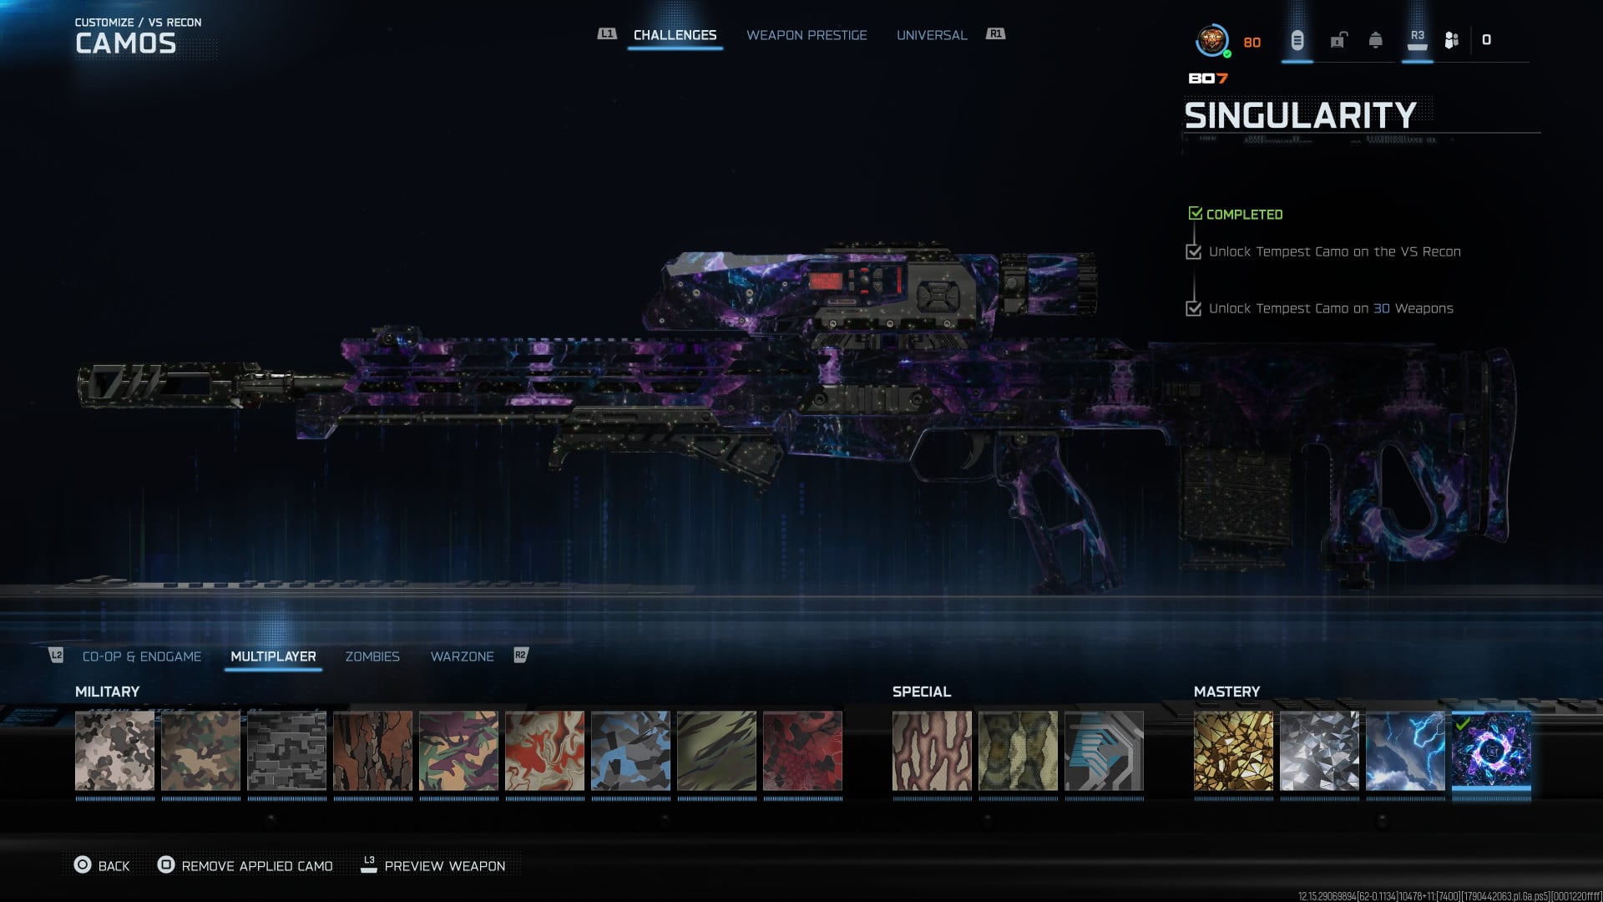Open the token currency icon in top bar
The width and height of the screenshot is (1603, 902).
coord(1297,40)
